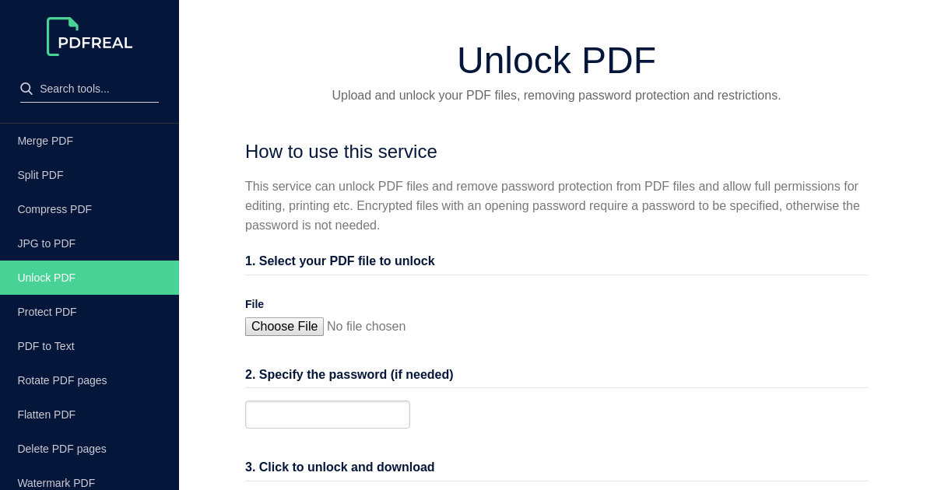Click the Unlock PDF page title
The height and width of the screenshot is (490, 934).
tap(556, 60)
